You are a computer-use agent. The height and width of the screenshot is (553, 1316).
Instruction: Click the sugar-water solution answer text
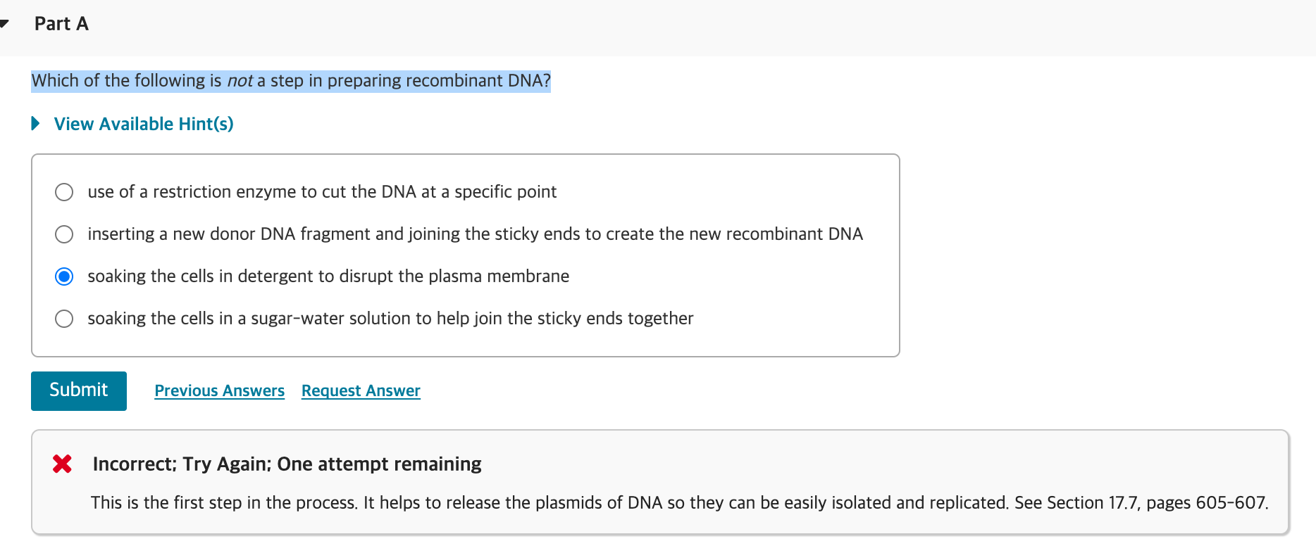coord(390,319)
